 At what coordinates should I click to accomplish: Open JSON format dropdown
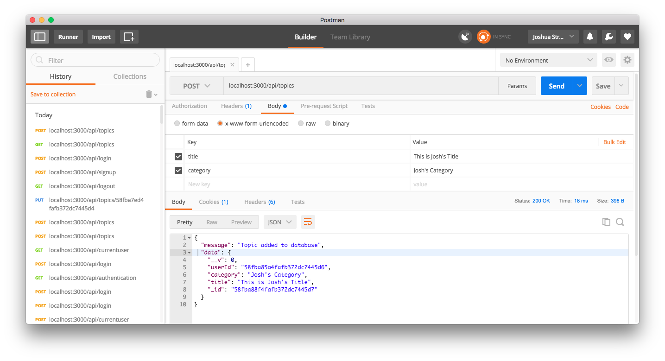click(280, 222)
